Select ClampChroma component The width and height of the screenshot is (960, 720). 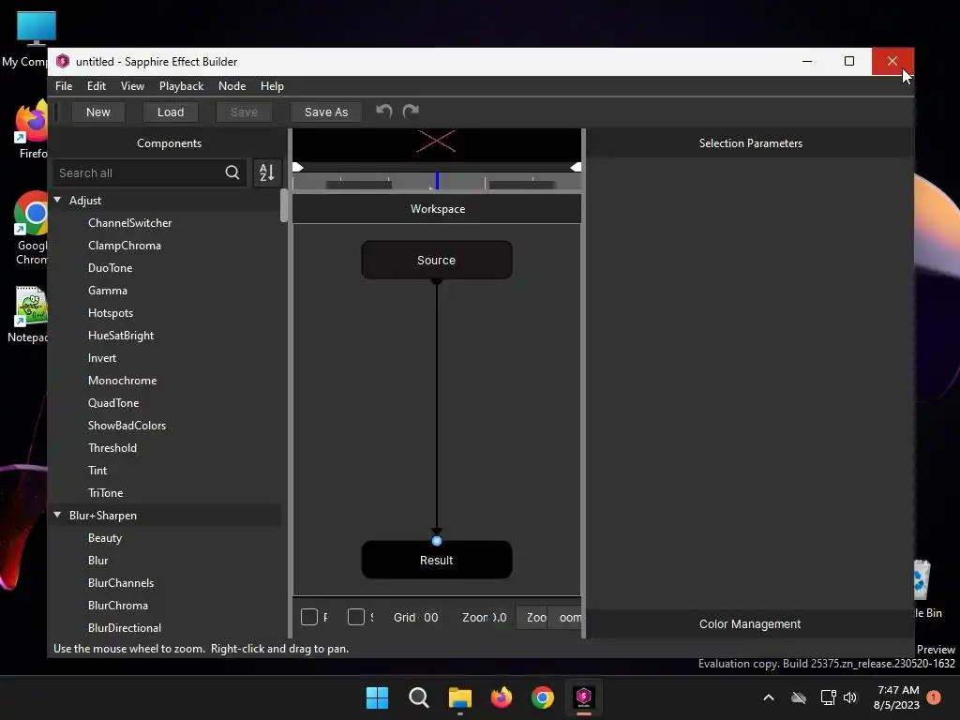point(125,246)
